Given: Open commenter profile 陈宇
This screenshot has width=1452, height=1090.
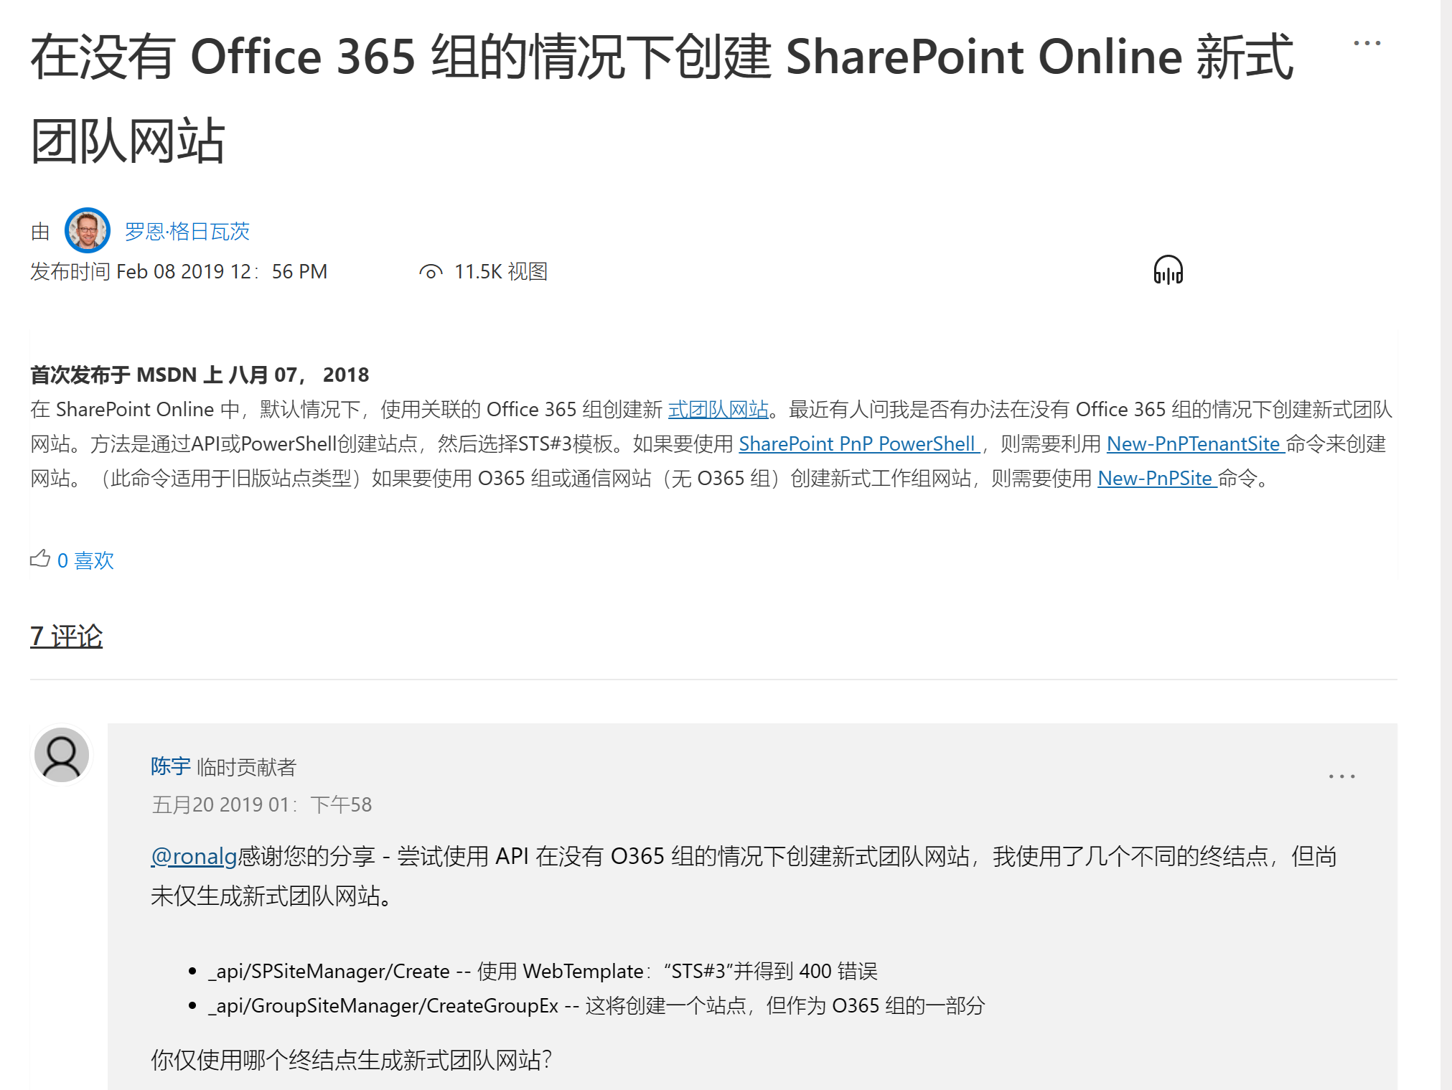Looking at the screenshot, I should click(170, 766).
